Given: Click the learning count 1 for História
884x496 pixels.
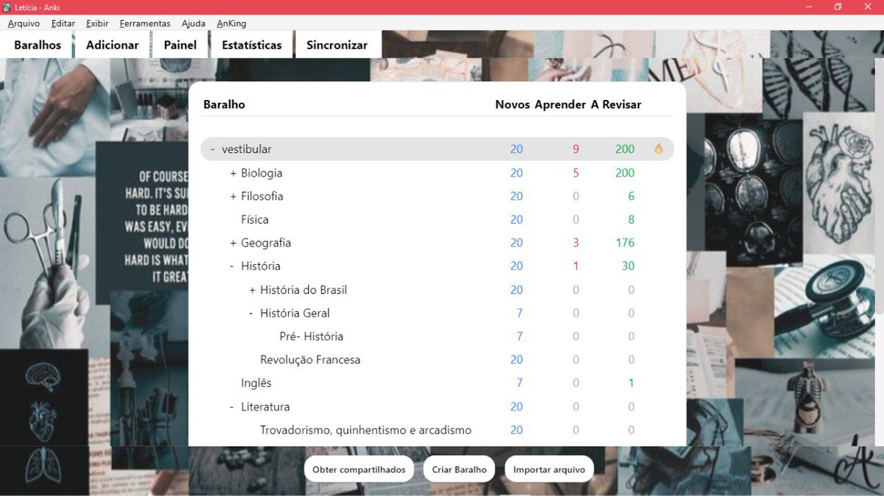Looking at the screenshot, I should [576, 266].
